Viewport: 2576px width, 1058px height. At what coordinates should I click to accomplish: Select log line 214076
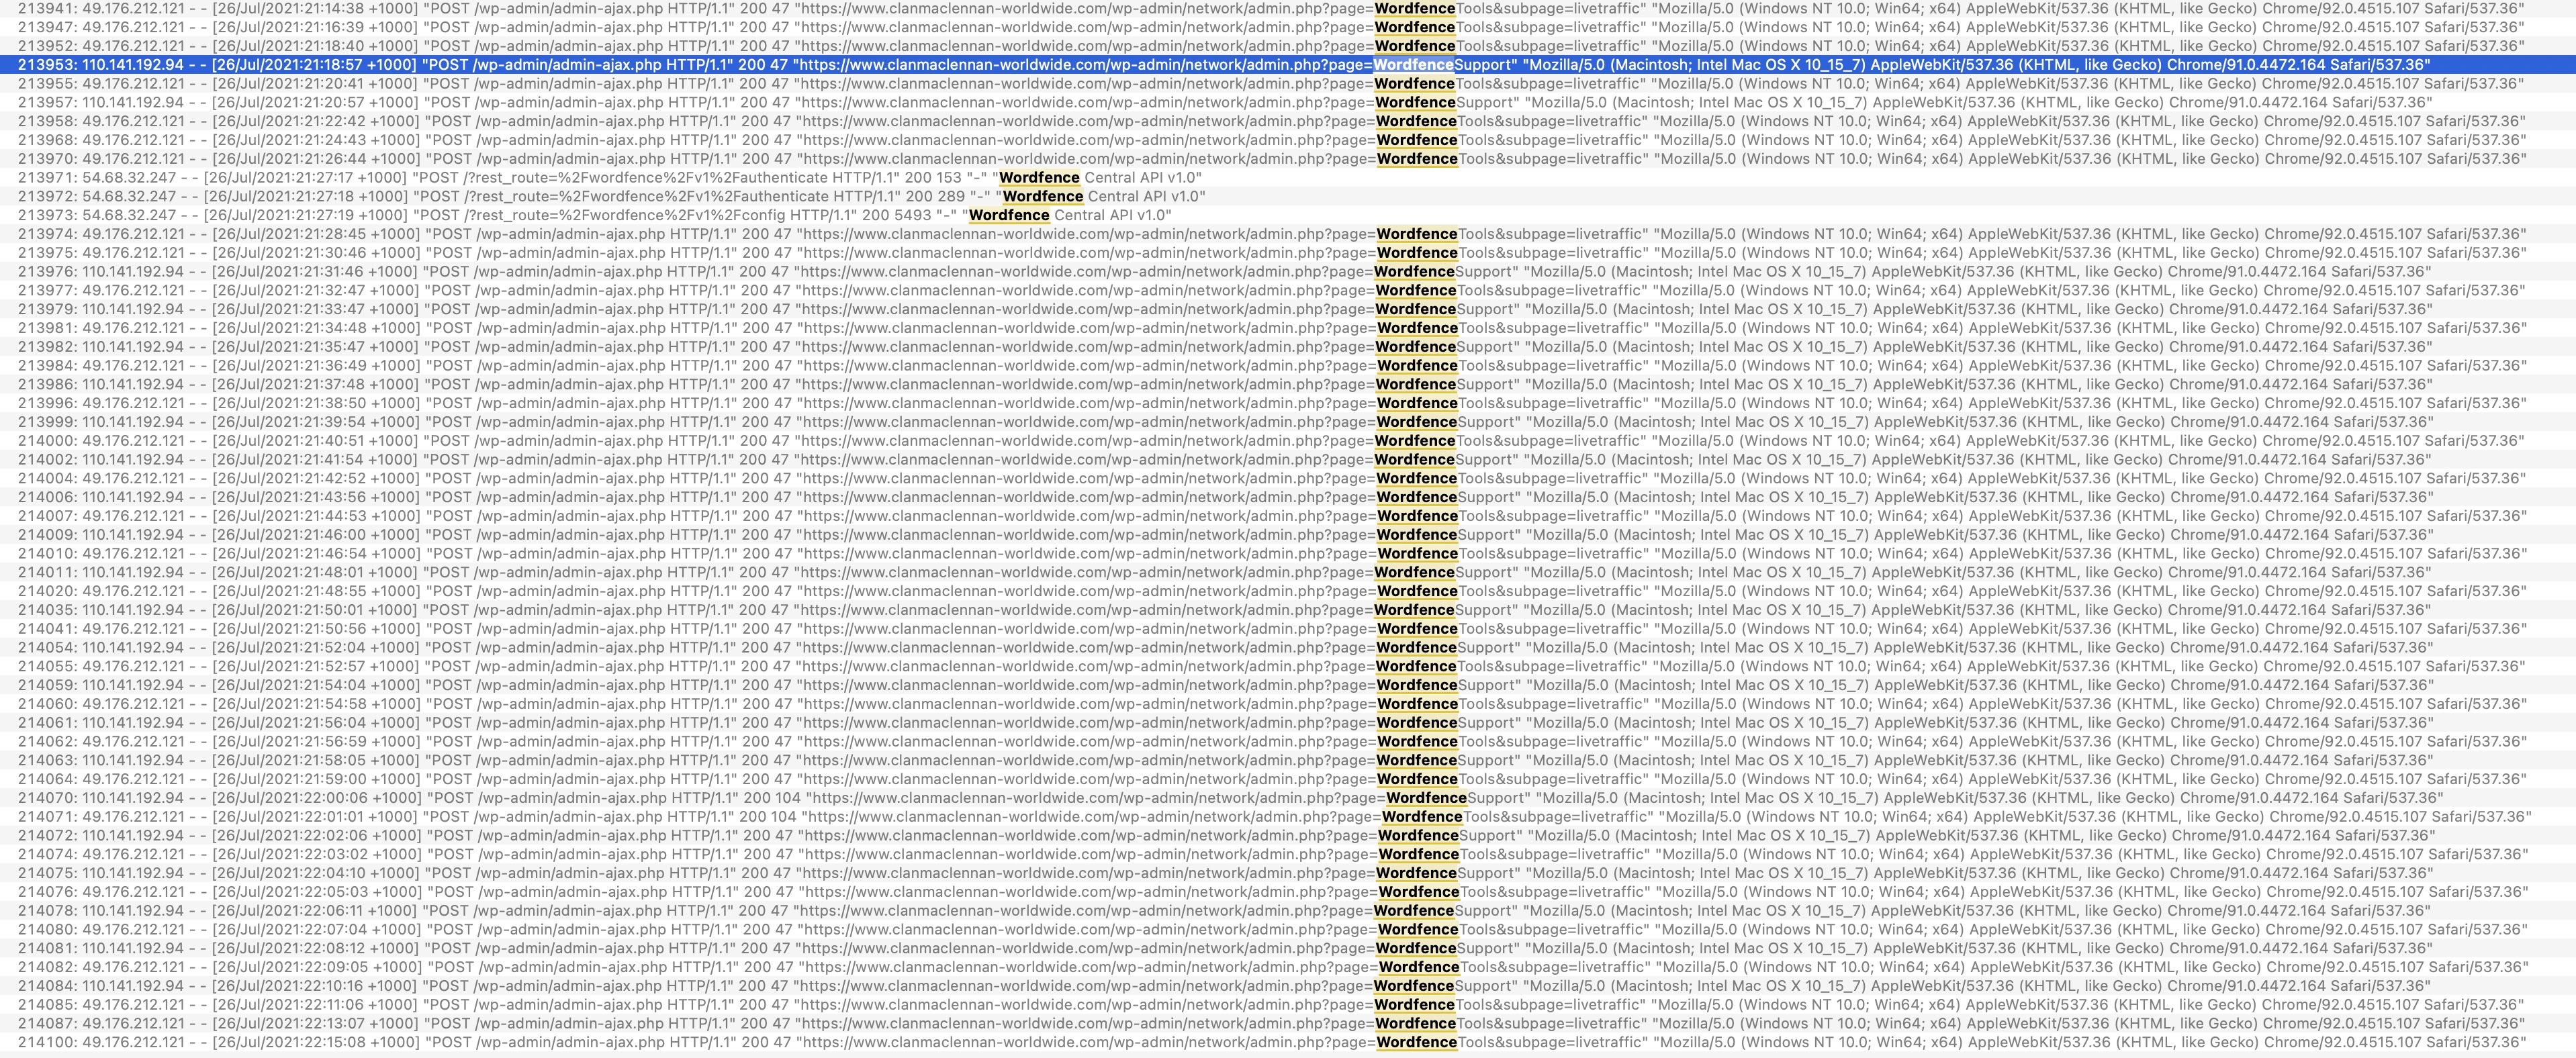[x=1288, y=892]
